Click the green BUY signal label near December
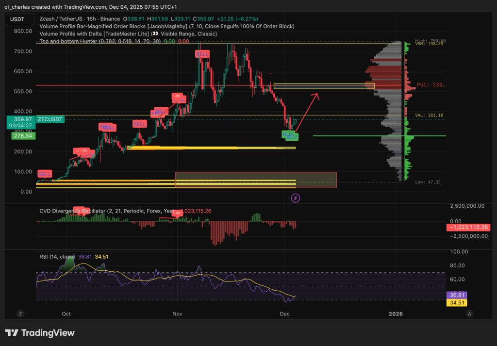497x346 pixels. [x=289, y=135]
